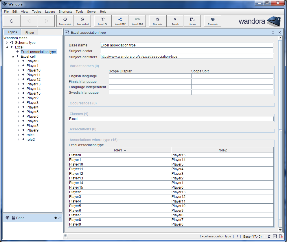Switch to the Finder tab
This screenshot has height=242, width=287.
(x=29, y=32)
